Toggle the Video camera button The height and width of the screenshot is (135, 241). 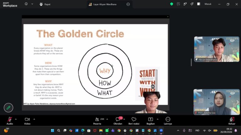(x=27, y=121)
